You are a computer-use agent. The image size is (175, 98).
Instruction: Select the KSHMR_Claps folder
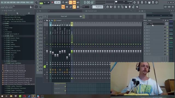10,42
